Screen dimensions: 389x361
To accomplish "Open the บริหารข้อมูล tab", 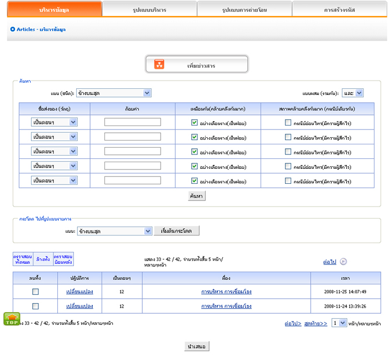I will point(54,9).
